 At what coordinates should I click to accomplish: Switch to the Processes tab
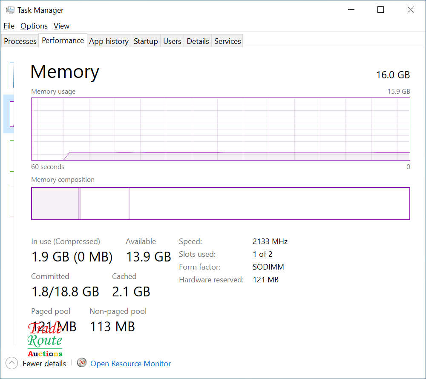pos(20,41)
